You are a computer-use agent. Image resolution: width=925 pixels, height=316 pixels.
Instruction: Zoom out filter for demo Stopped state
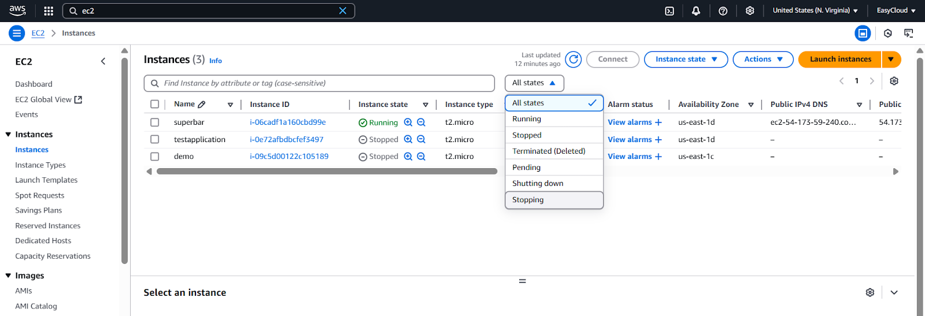pos(421,157)
